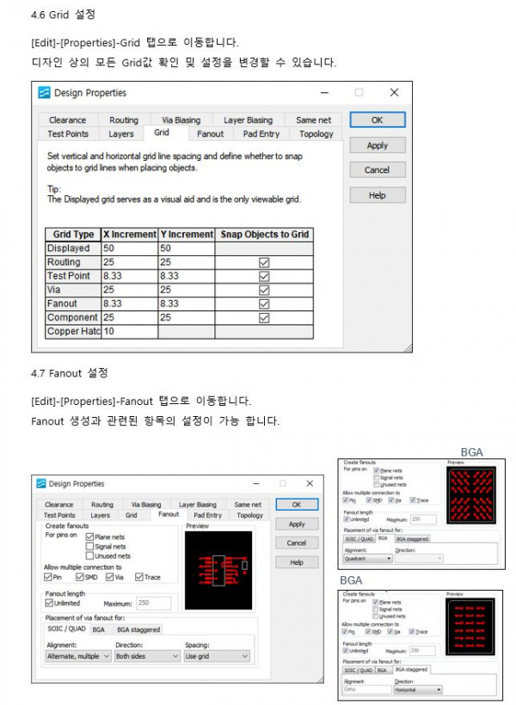Toggle Unlimited fanout length checkbox
516x705 pixels.
[49, 603]
